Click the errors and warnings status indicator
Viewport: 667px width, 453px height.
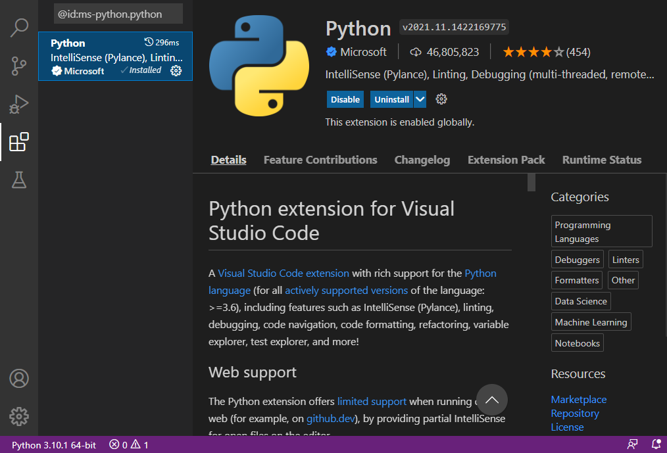coord(130,445)
